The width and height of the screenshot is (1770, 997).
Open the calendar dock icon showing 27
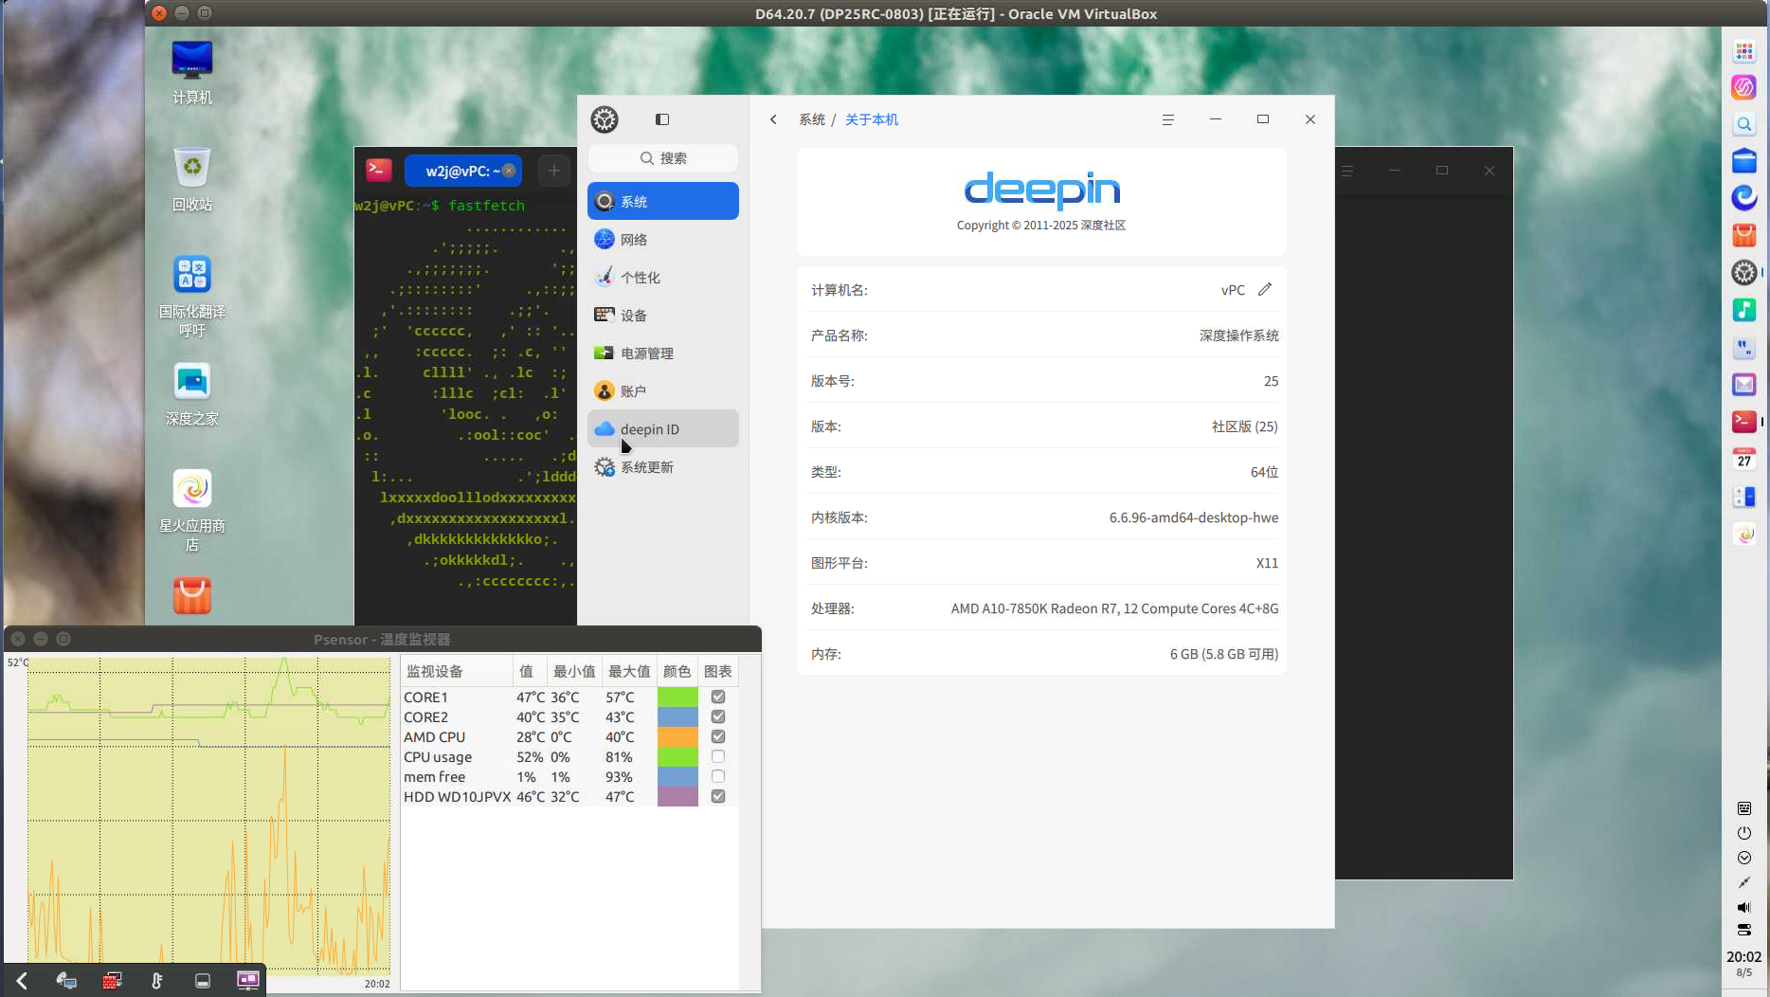tap(1744, 459)
